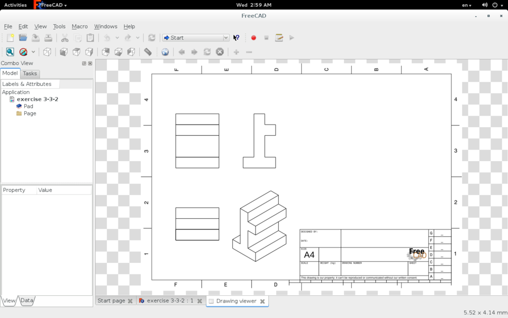
Task: Open the Undo history dropdown arrow
Action: coord(116,38)
